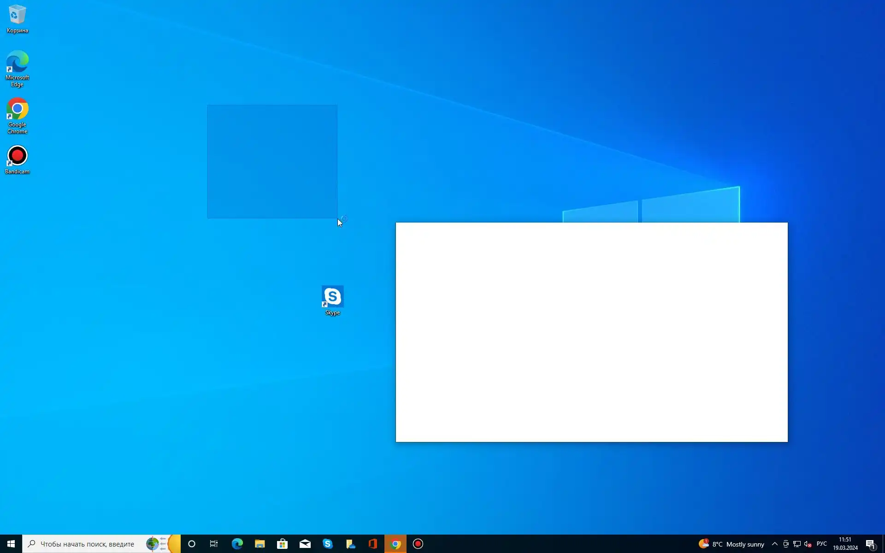Image resolution: width=885 pixels, height=553 pixels.
Task: Open the Mail app in taskbar
Action: tap(305, 544)
